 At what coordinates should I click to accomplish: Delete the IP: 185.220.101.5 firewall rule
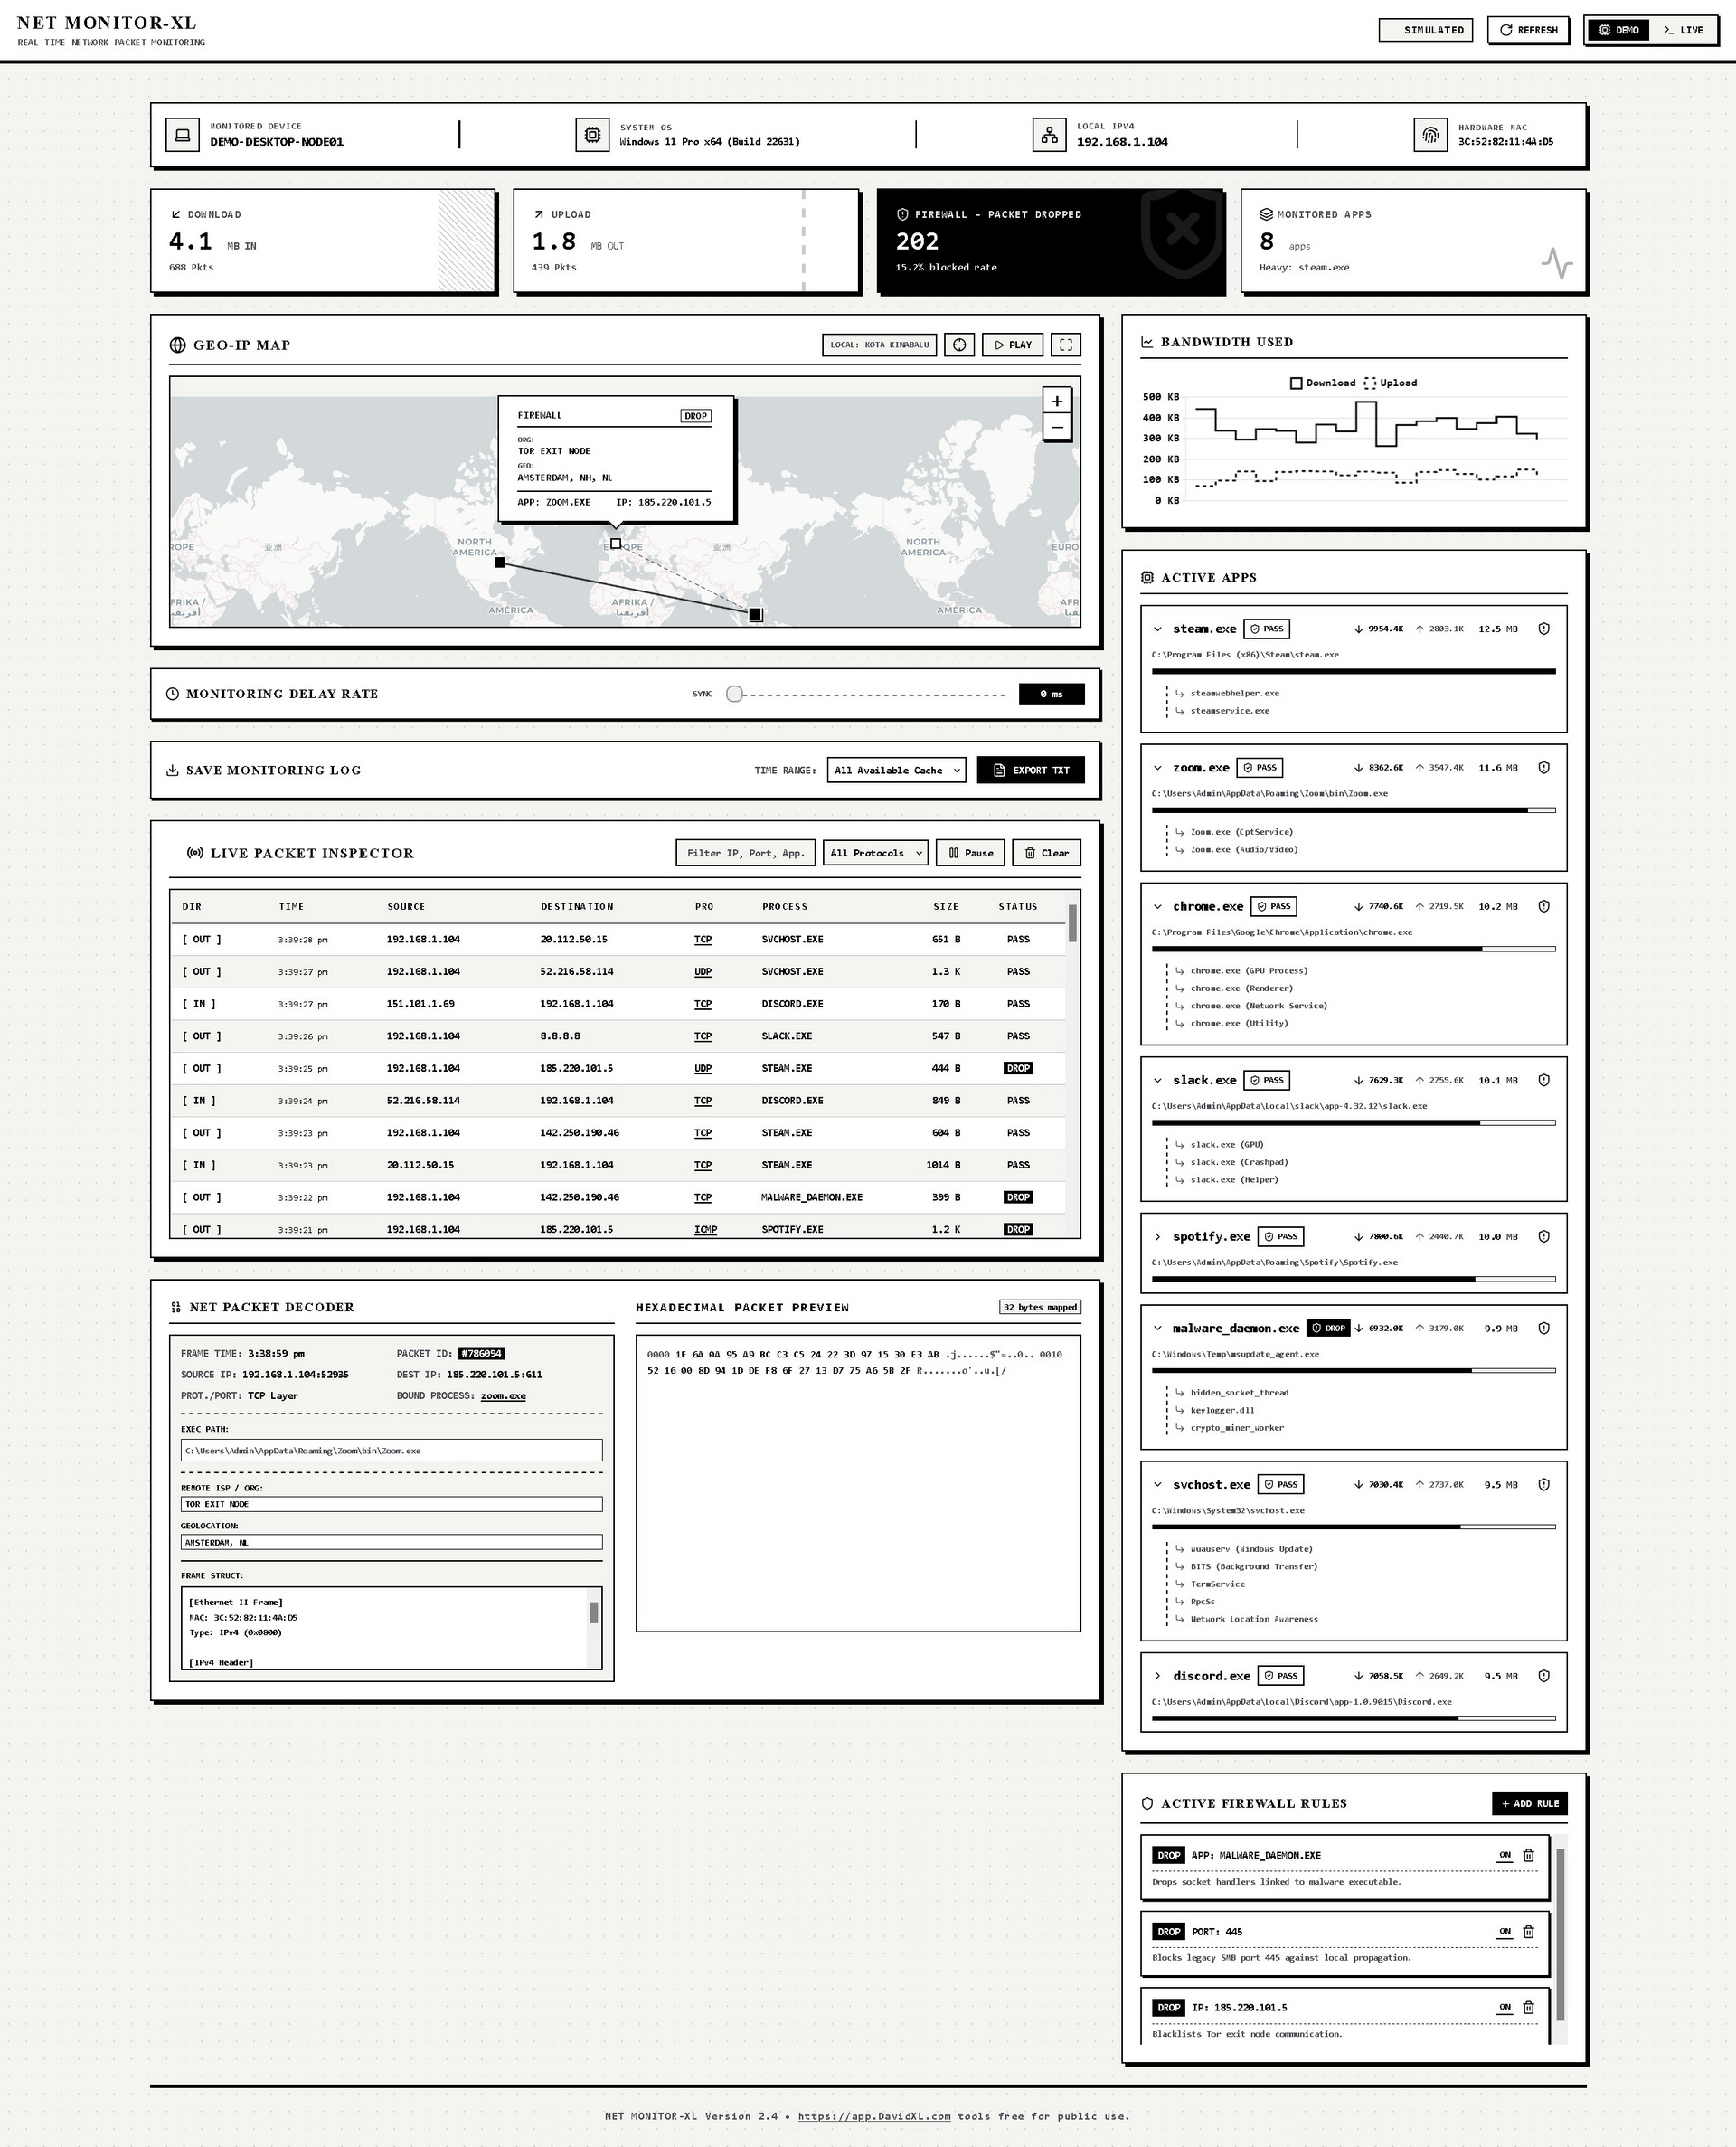1528,2007
